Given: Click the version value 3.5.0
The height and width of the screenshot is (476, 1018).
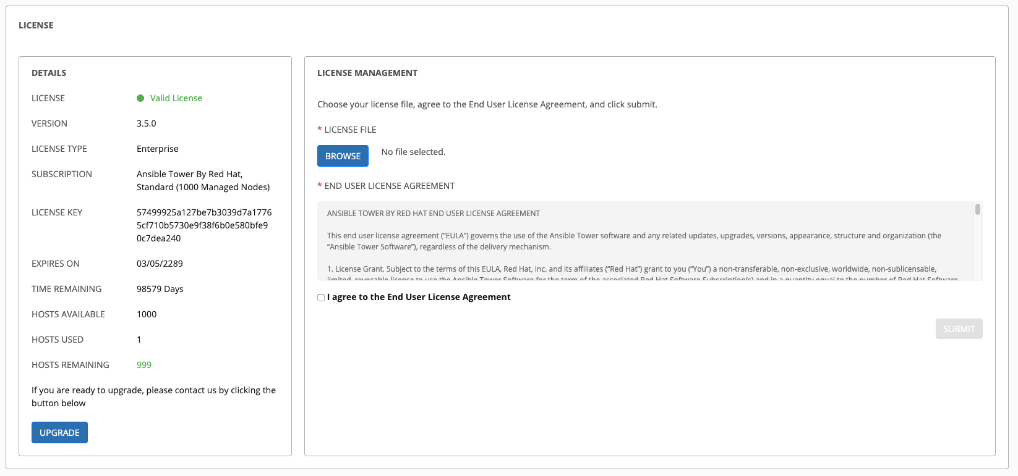Looking at the screenshot, I should click(147, 123).
